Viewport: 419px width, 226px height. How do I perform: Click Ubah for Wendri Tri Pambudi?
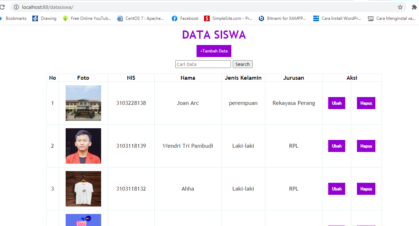tap(337, 146)
